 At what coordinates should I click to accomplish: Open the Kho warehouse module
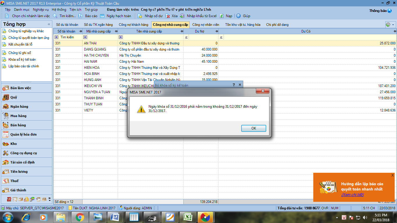(x=26, y=144)
